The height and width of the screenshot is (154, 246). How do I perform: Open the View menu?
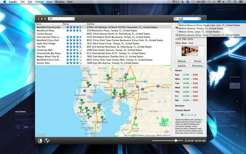tap(49, 2)
